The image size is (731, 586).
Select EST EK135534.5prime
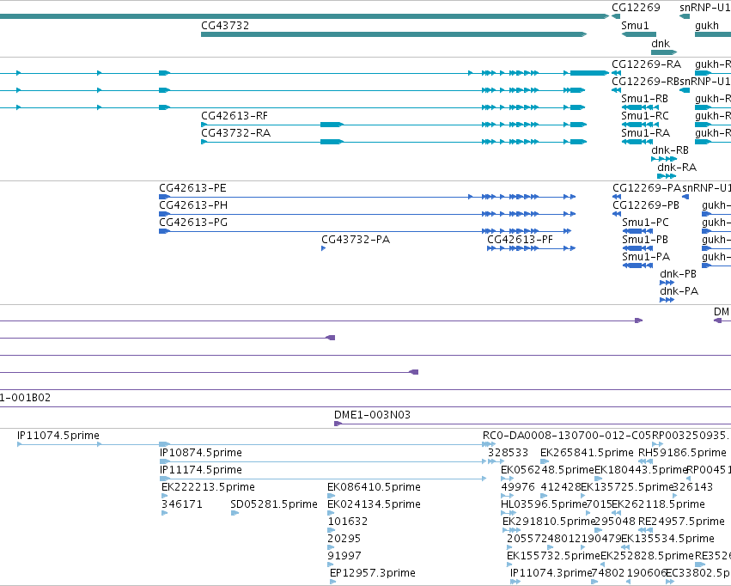(625, 547)
